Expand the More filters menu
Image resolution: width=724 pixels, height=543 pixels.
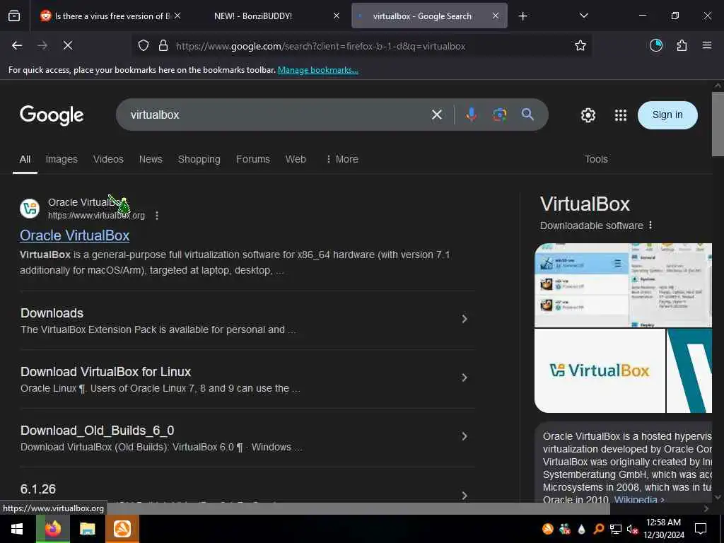[342, 159]
